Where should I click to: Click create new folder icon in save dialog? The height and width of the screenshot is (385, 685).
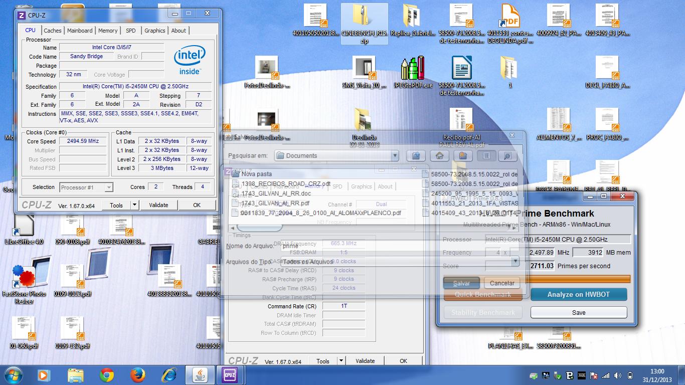(463, 156)
